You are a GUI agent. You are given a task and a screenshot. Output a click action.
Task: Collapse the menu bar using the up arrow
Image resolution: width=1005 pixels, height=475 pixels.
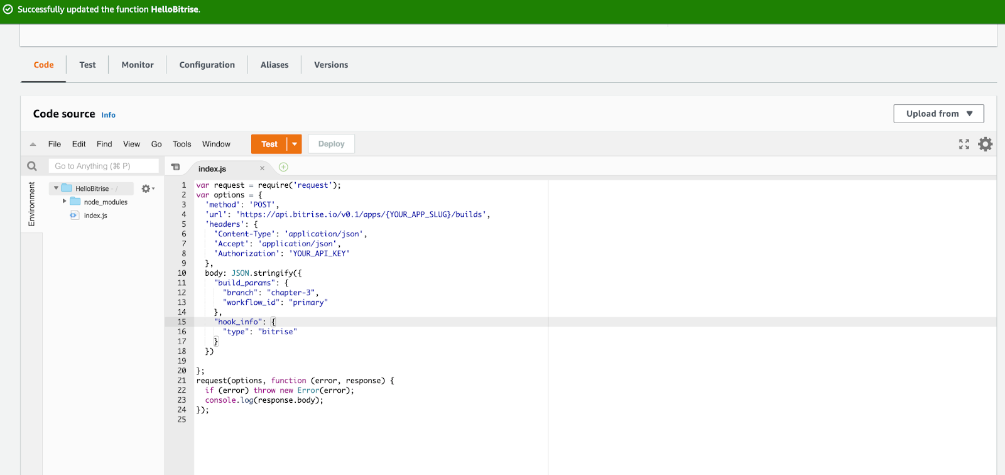33,144
